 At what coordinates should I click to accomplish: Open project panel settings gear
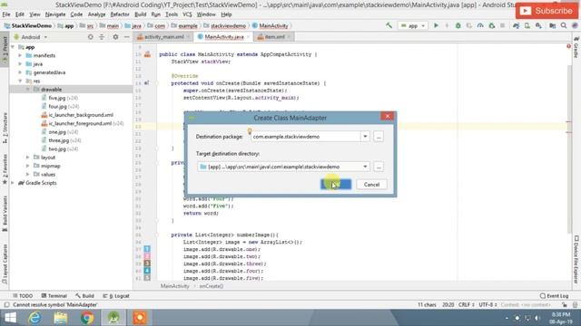click(115, 37)
